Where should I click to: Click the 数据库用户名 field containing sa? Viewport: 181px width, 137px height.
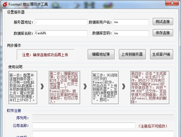(x=131, y=22)
